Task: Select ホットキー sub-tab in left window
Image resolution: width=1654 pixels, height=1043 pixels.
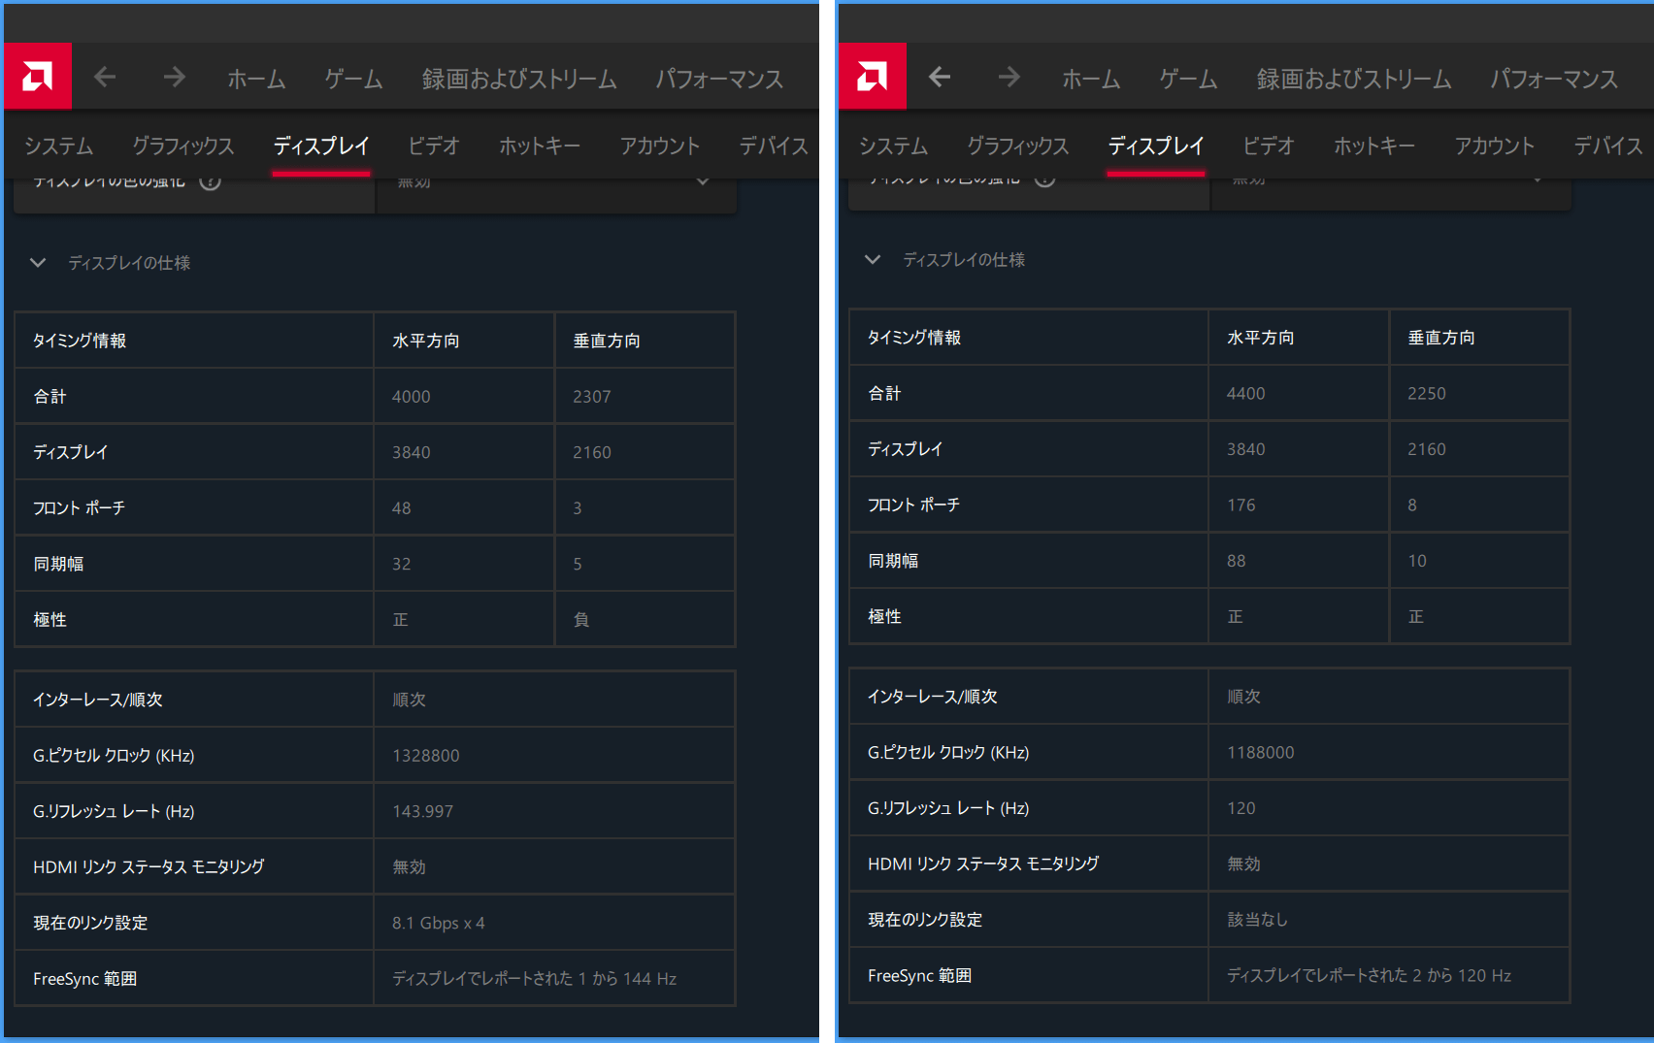Action: [540, 146]
